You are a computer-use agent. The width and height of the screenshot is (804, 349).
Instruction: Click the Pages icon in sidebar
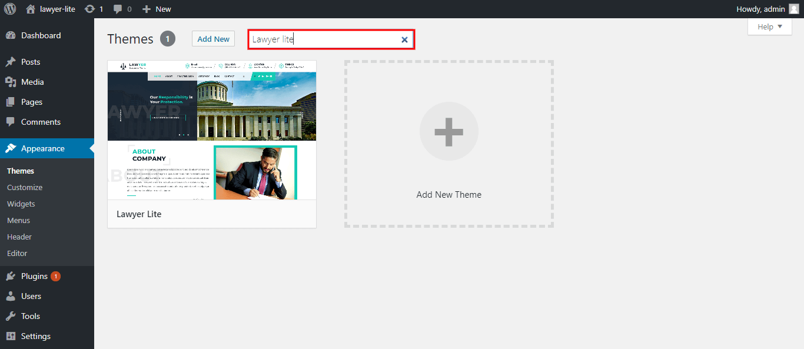click(x=11, y=102)
